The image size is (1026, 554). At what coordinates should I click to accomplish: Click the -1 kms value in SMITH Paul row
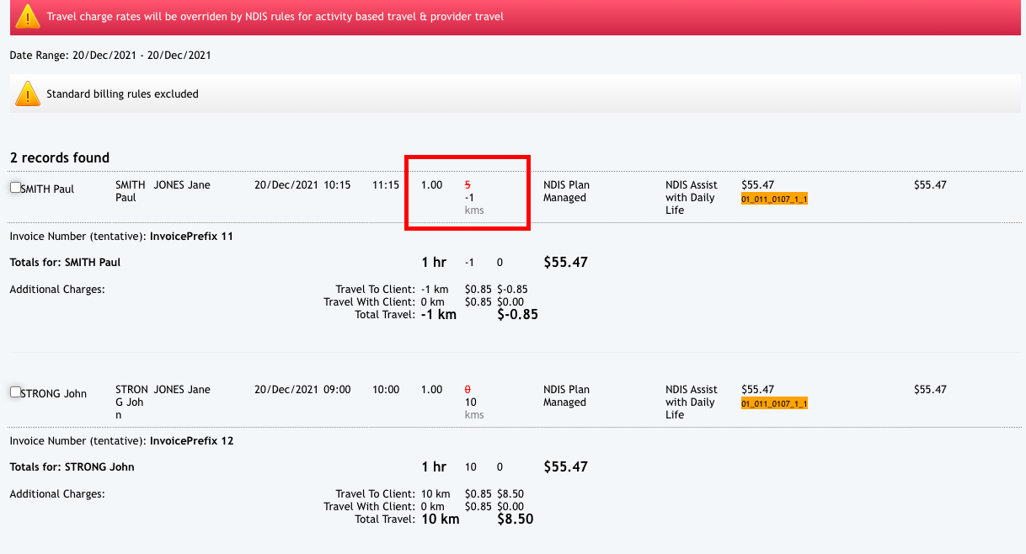[469, 198]
